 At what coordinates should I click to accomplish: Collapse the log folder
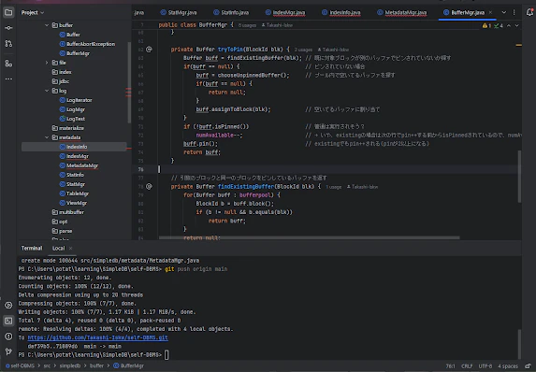(47, 91)
